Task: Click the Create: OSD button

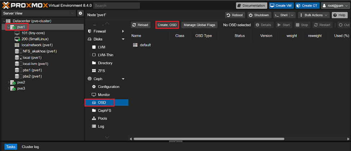Action: click(x=167, y=25)
